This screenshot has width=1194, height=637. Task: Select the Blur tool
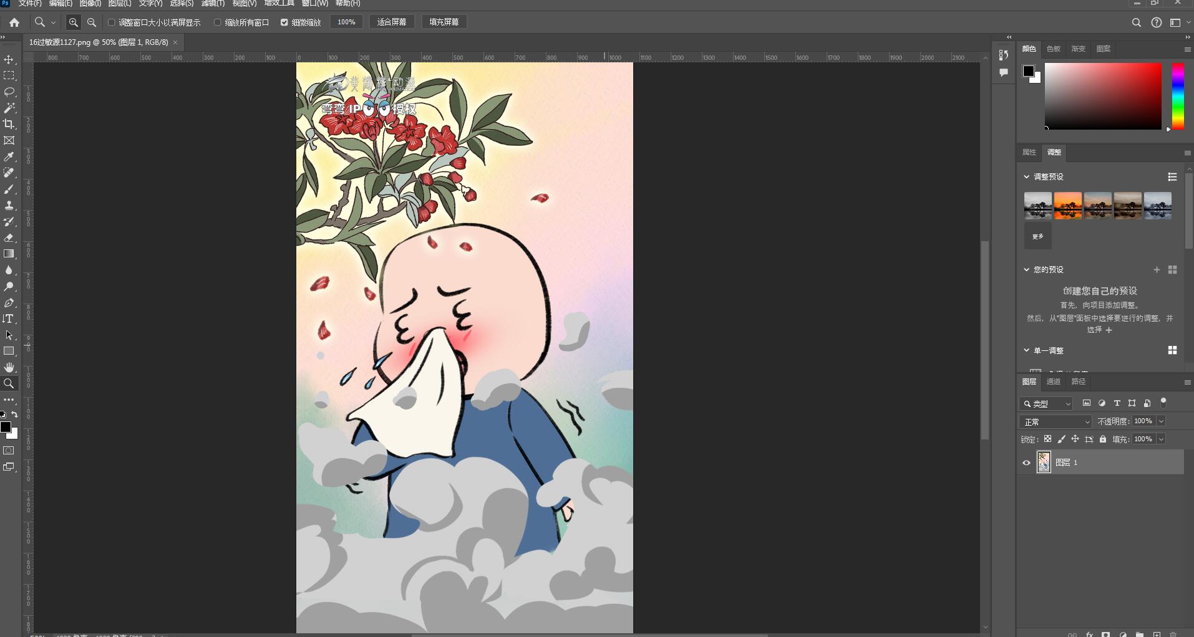tap(9, 271)
